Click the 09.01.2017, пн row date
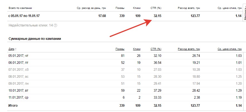This screenshot has height=112, width=246. click(x=18, y=83)
